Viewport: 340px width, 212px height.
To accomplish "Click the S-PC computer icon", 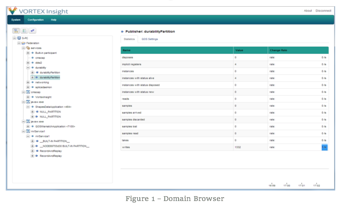I will click(x=19, y=38).
